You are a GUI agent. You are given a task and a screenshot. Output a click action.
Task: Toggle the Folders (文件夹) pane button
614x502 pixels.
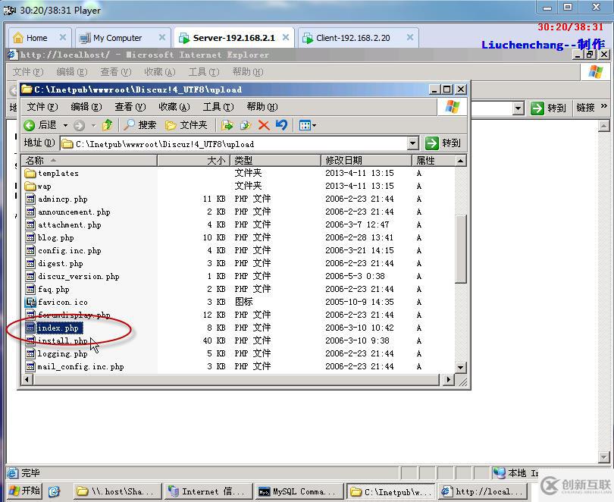click(x=186, y=125)
